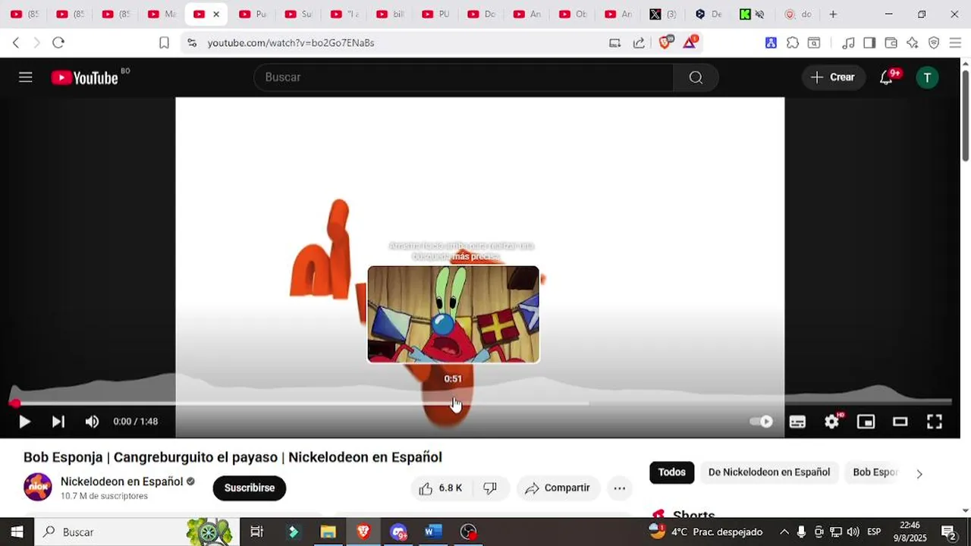Focus the YouTube Buscar search field
971x546 pixels.
pos(464,77)
